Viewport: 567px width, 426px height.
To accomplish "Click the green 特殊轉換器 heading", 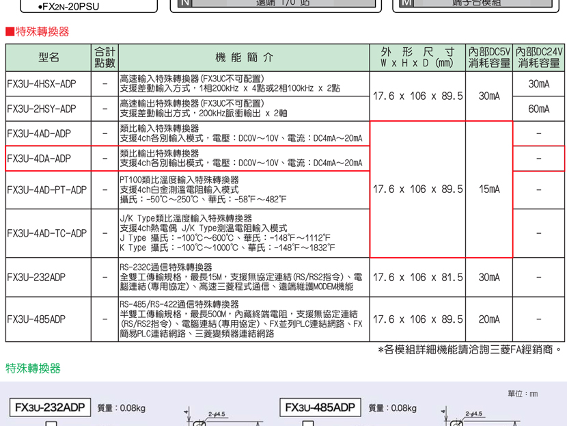I will point(33,369).
